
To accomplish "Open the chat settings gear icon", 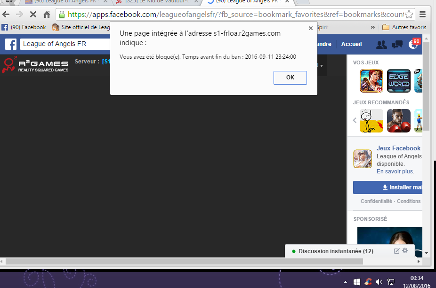I will click(x=405, y=251).
